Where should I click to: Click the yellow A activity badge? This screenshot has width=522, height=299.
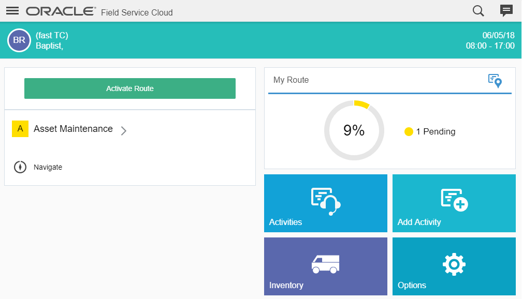coord(20,129)
